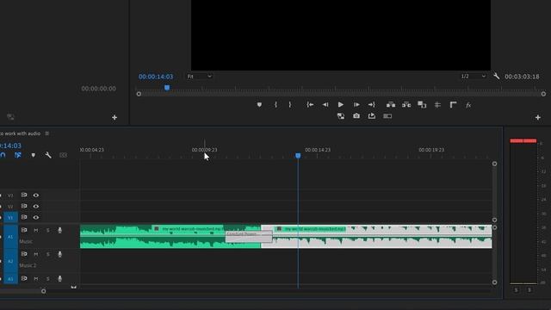Image resolution: width=551 pixels, height=310 pixels.
Task: Click the export share arrow icon
Action: (371, 116)
